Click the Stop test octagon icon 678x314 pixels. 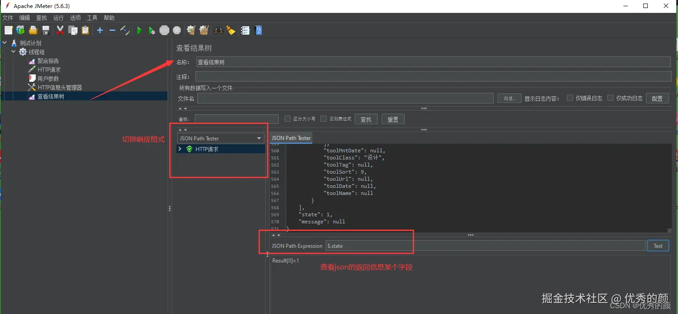[164, 30]
